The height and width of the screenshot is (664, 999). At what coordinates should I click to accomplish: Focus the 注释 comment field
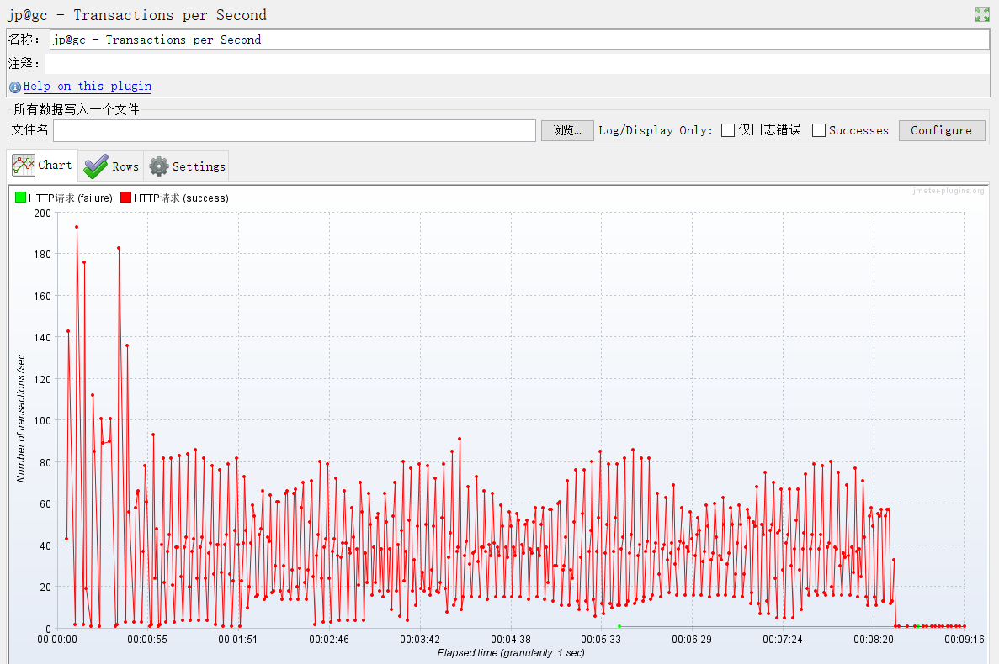pos(518,64)
